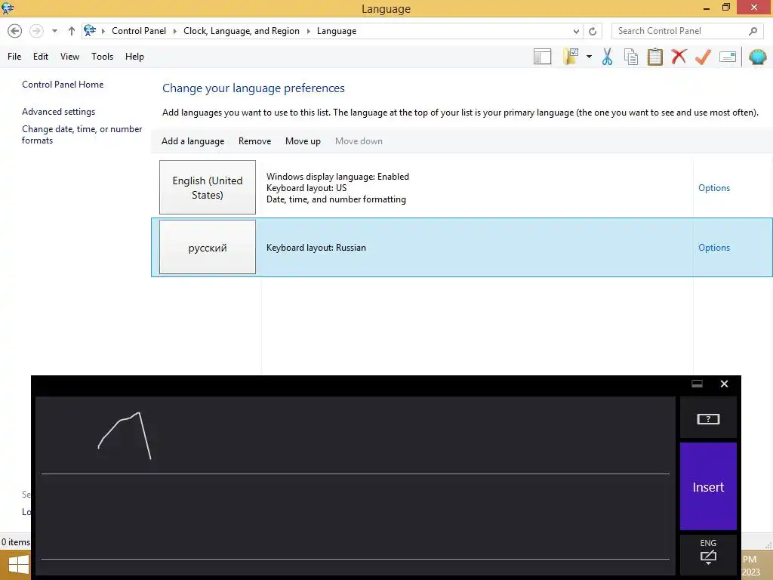Expand the folder options dropdown arrow

click(x=589, y=57)
